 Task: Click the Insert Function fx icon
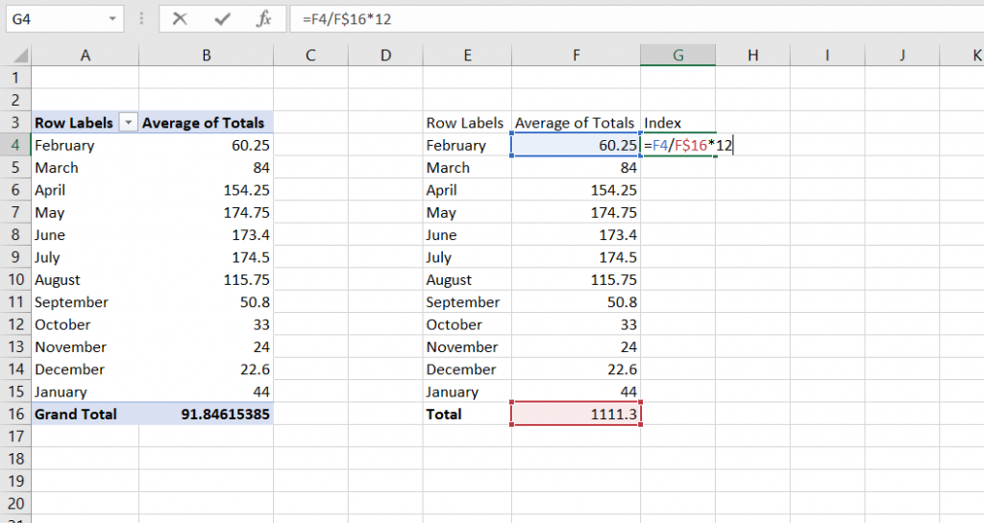(263, 19)
